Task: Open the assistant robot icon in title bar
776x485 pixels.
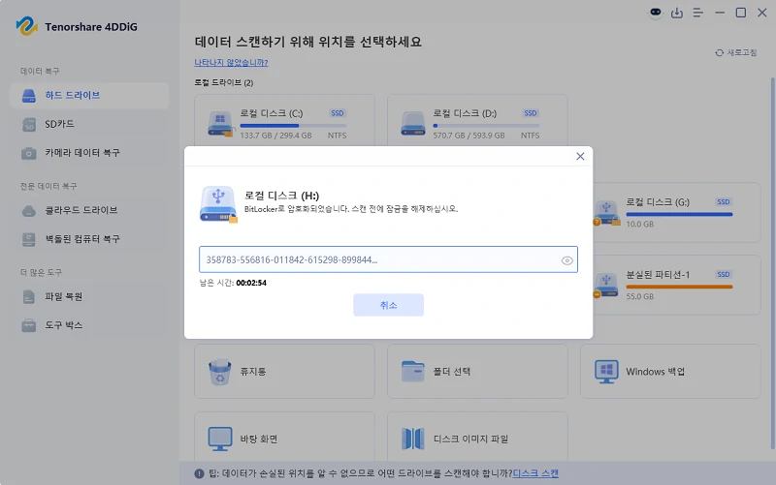Action: coord(656,13)
